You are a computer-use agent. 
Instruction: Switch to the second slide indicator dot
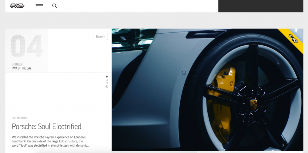pyautogui.click(x=107, y=80)
